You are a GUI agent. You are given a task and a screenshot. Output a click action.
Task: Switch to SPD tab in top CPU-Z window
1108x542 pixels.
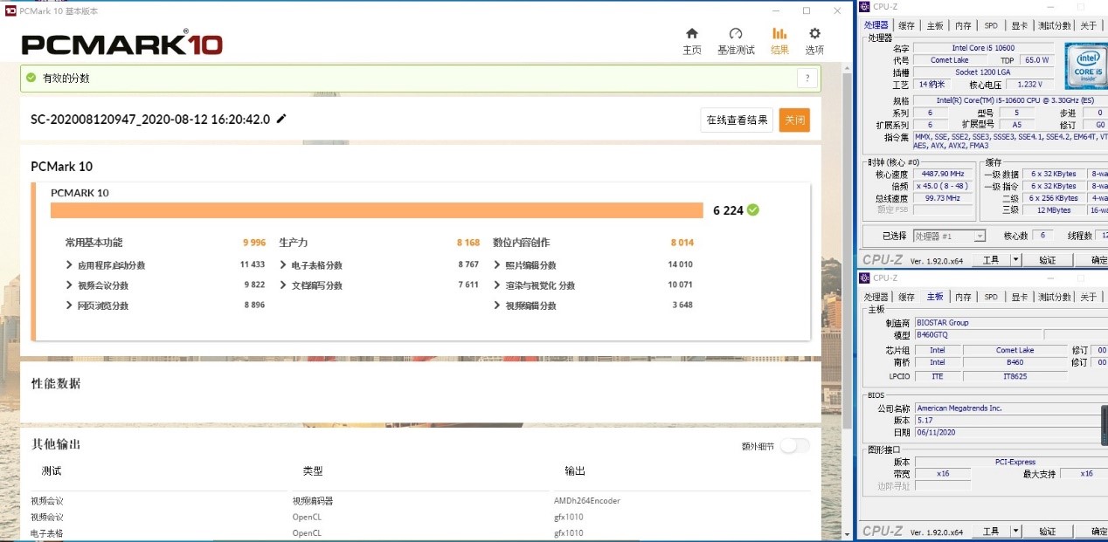pyautogui.click(x=991, y=25)
